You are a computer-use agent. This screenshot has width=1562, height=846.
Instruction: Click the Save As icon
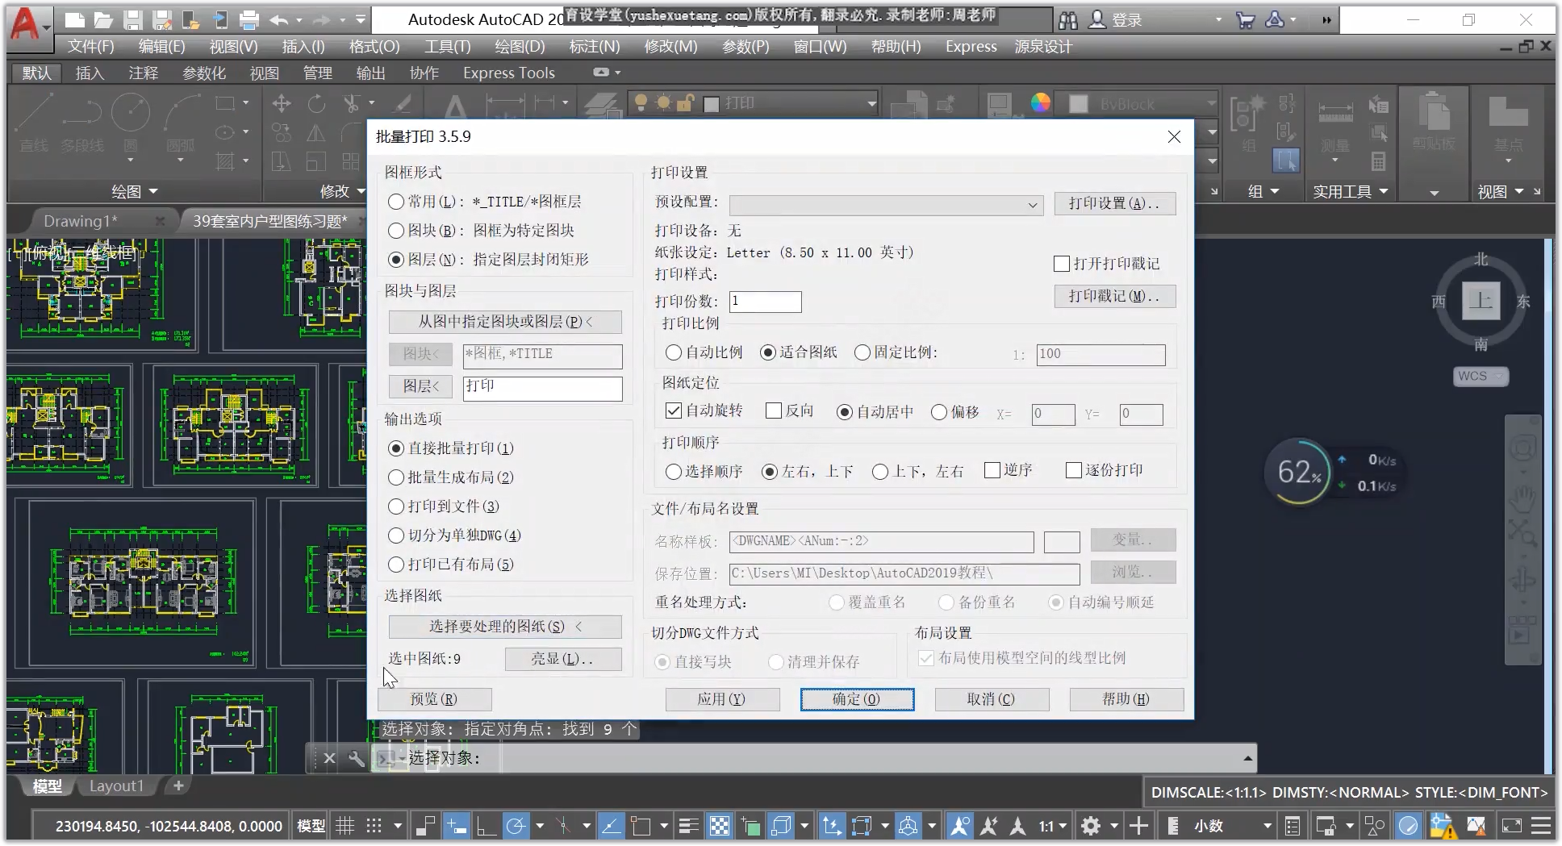(x=162, y=20)
